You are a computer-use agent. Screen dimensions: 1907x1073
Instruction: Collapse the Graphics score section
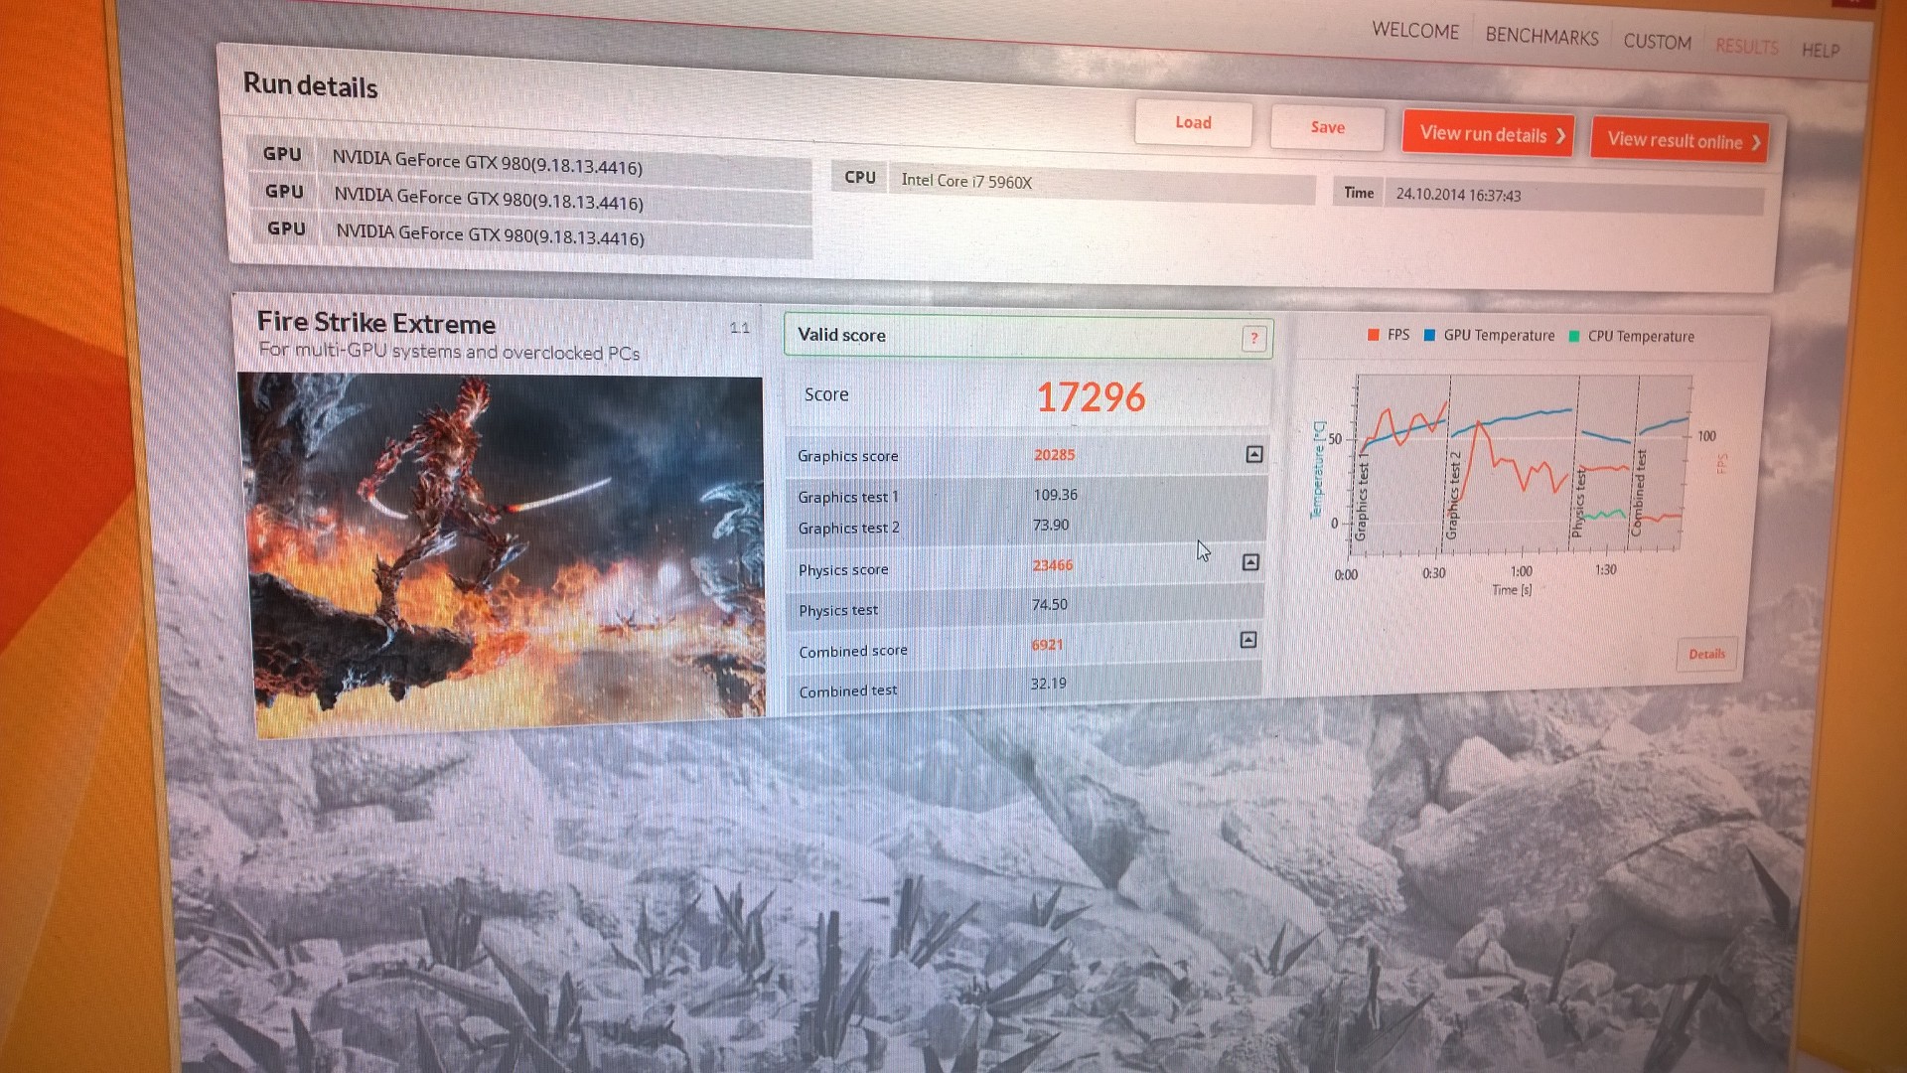click(x=1254, y=454)
